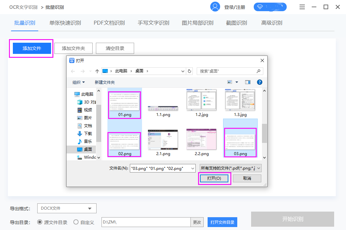Go back in the Open dialog

click(73, 71)
